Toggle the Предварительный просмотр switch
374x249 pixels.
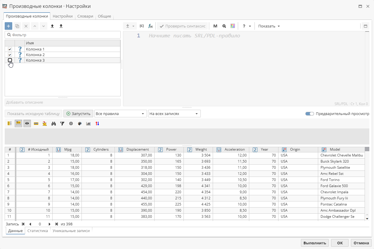309,114
